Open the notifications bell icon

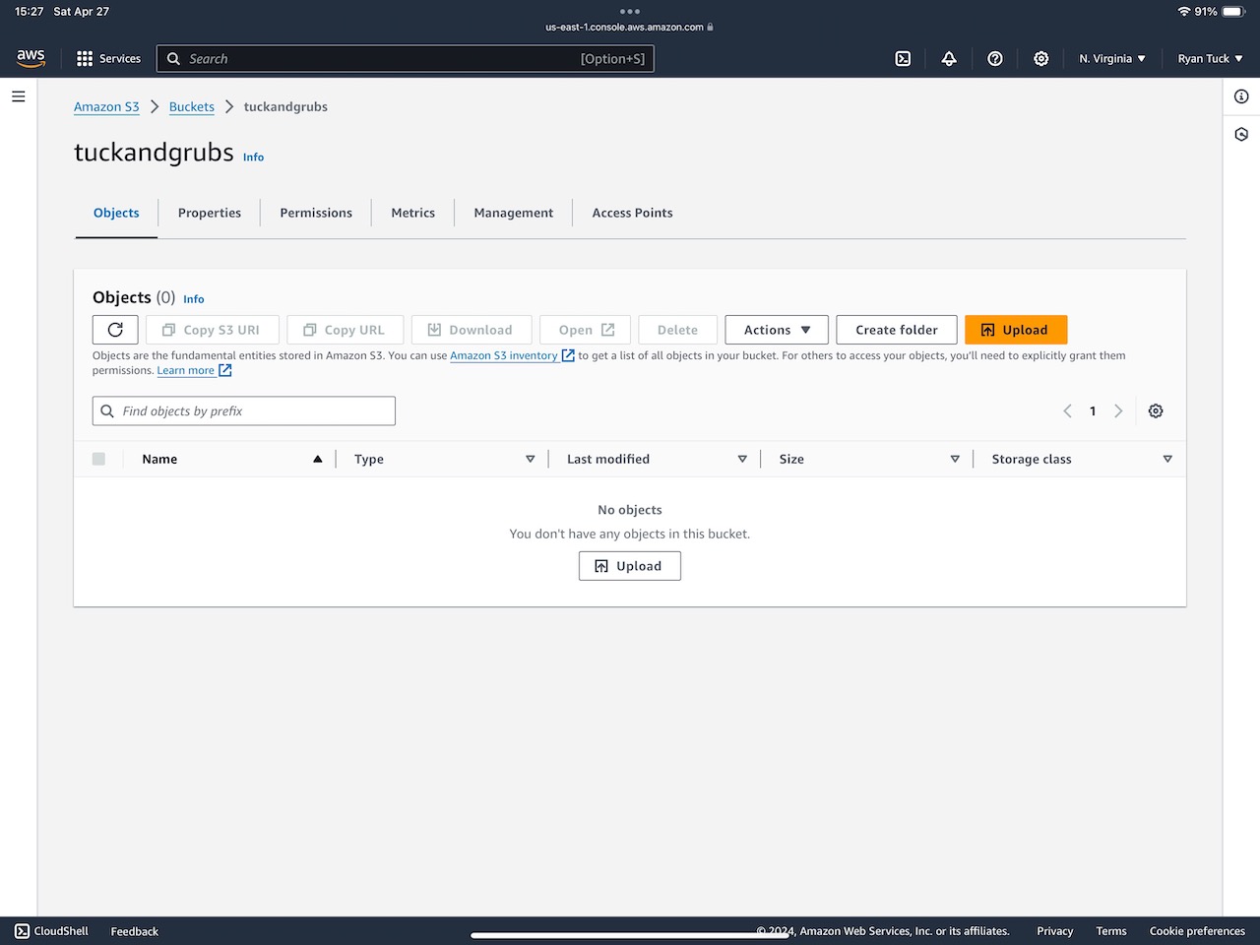point(949,59)
